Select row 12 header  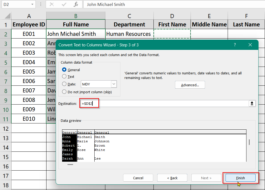[6, 129]
